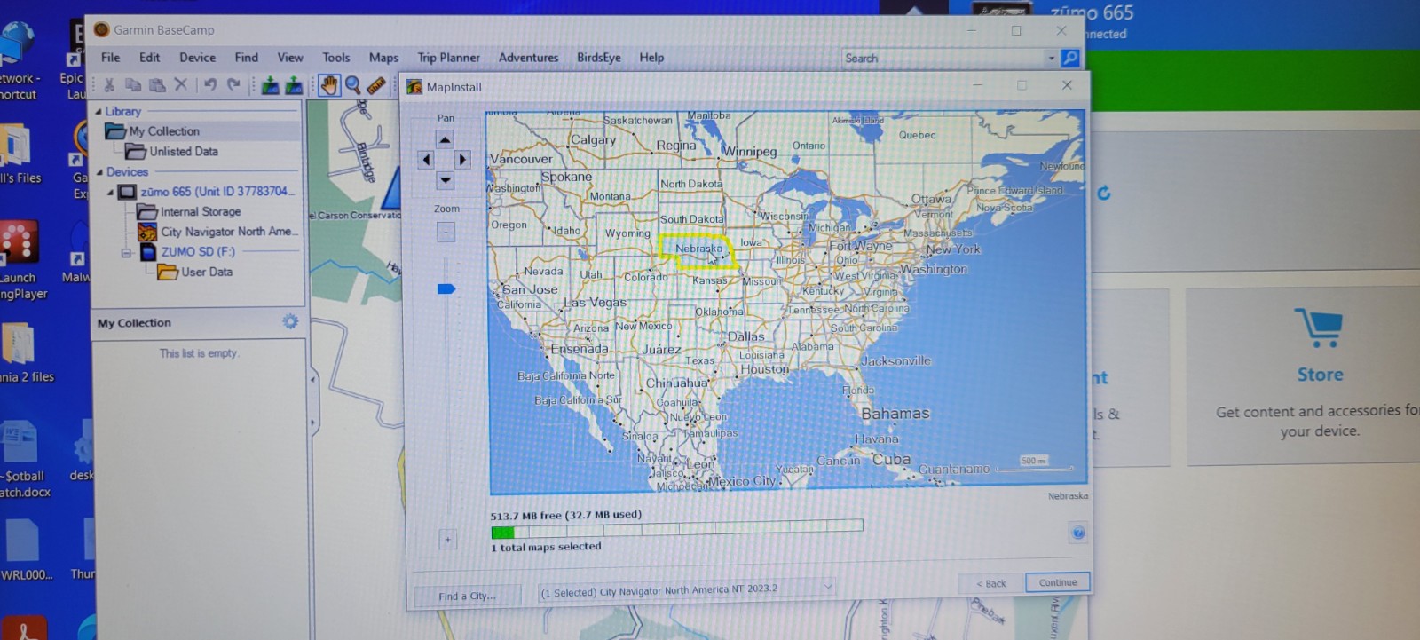The height and width of the screenshot is (640, 1420).
Task: Collapse the Library section
Action: coord(99,112)
